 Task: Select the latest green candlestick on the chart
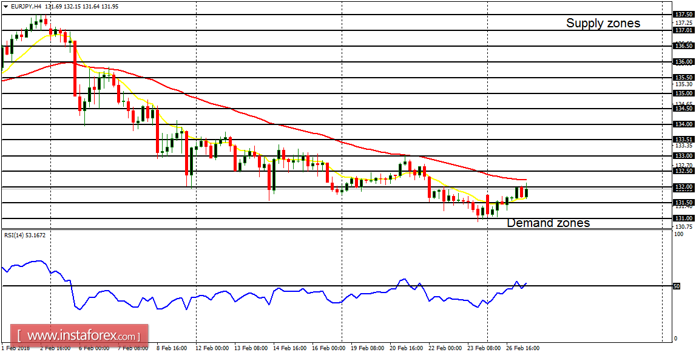pyautogui.click(x=526, y=191)
